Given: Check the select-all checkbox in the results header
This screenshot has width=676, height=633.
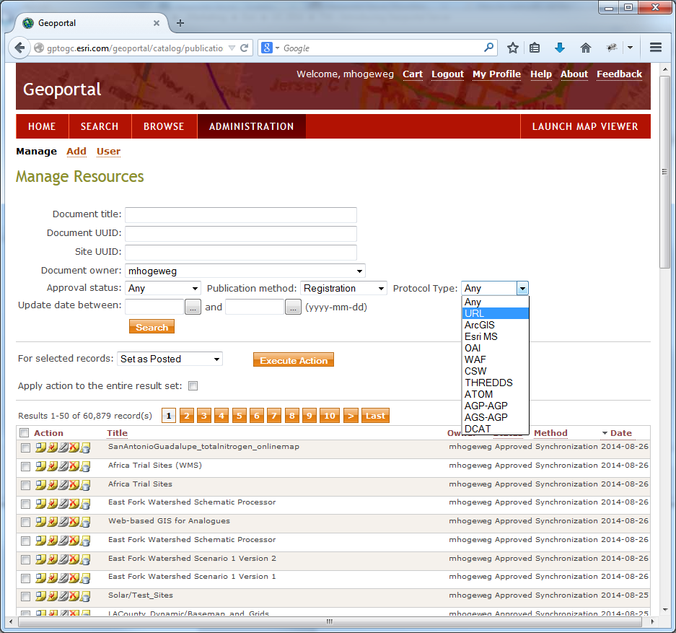Looking at the screenshot, I should pos(25,432).
